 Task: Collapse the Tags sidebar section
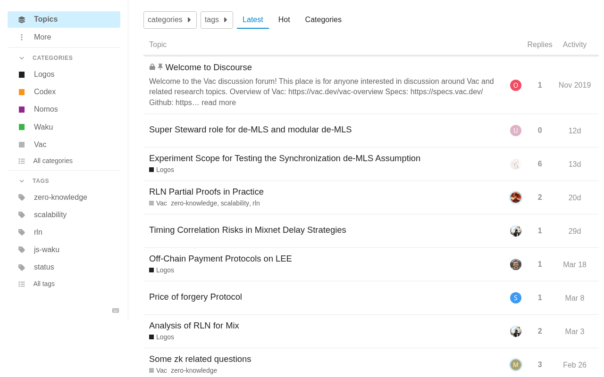coord(22,181)
